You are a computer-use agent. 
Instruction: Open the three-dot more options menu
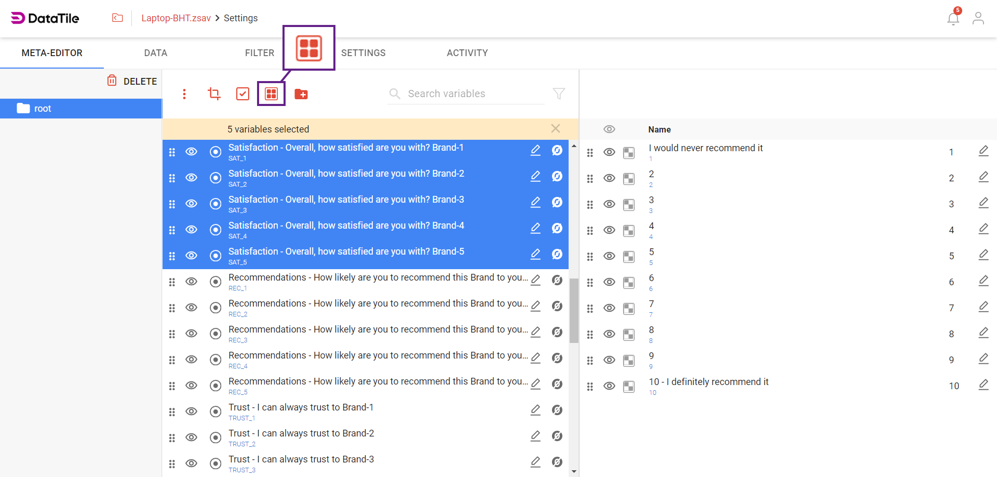pyautogui.click(x=184, y=94)
